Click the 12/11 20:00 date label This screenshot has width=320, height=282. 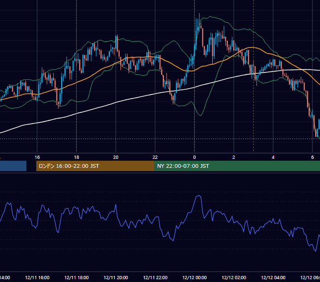[116, 277]
